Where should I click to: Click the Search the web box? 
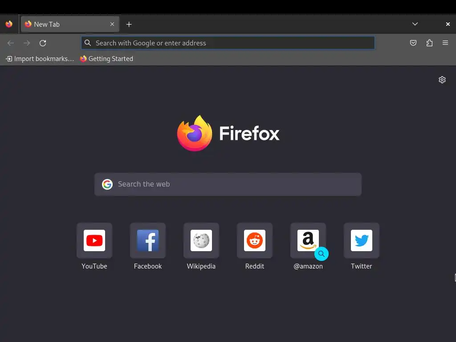pos(228,184)
